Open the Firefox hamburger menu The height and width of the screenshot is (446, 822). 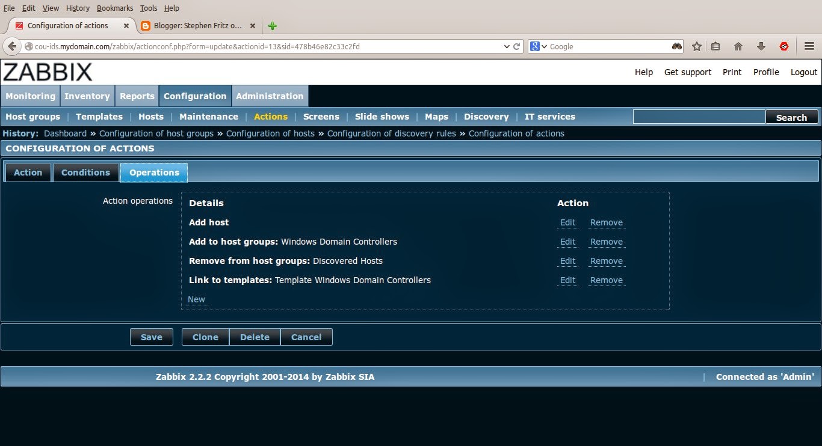(809, 46)
